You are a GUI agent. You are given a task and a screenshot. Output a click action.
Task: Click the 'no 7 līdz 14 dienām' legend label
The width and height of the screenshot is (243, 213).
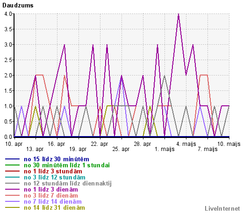[53, 202]
